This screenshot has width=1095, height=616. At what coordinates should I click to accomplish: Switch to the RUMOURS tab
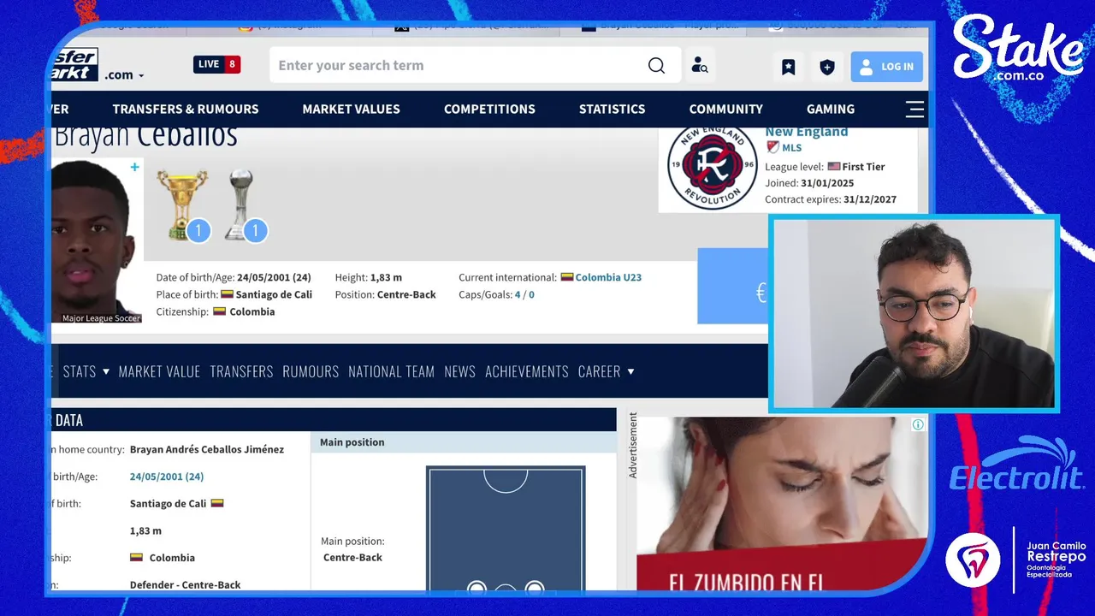click(x=311, y=371)
